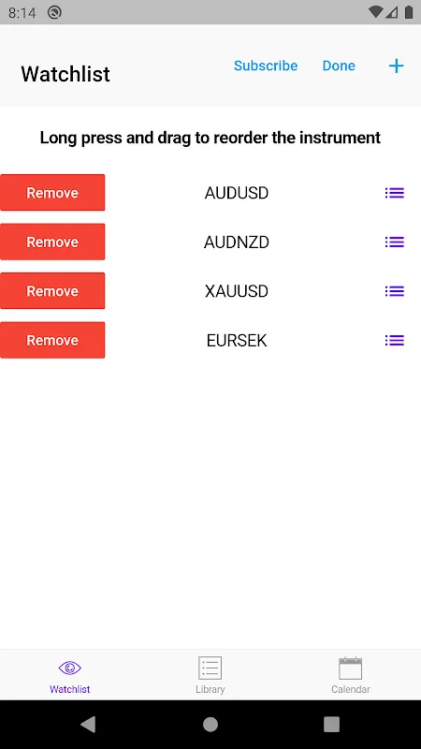Select the AUDUSD instrument name
The height and width of the screenshot is (749, 421).
237,193
